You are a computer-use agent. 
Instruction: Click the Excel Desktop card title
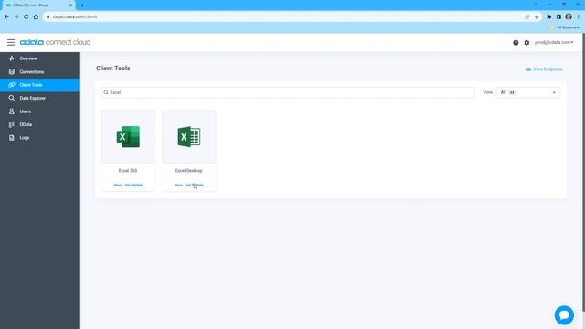pyautogui.click(x=189, y=171)
